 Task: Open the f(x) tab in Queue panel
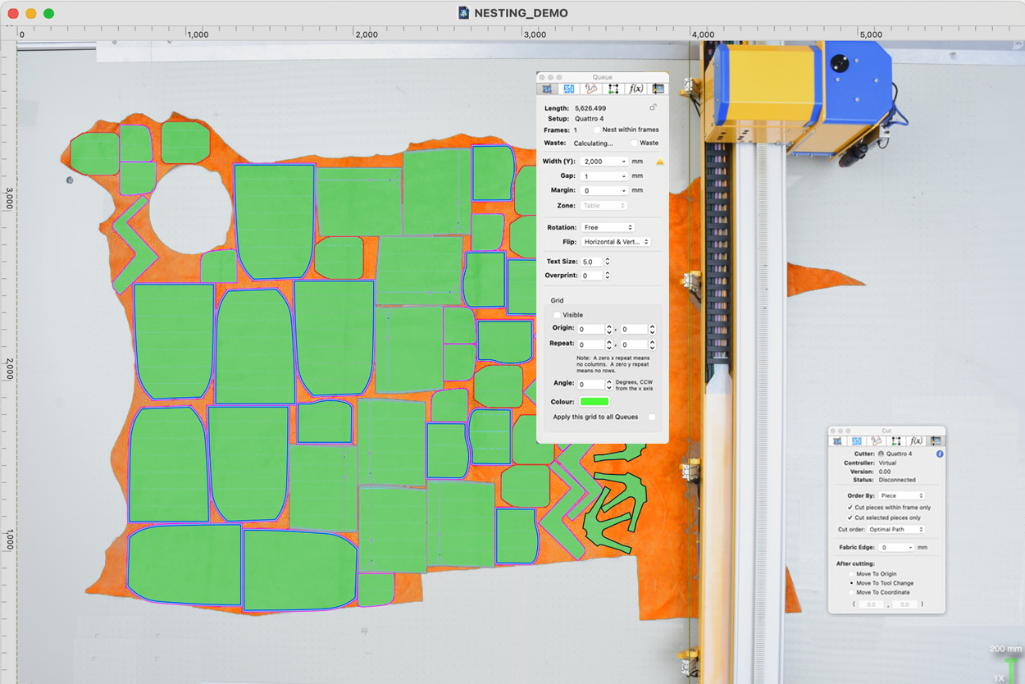635,89
